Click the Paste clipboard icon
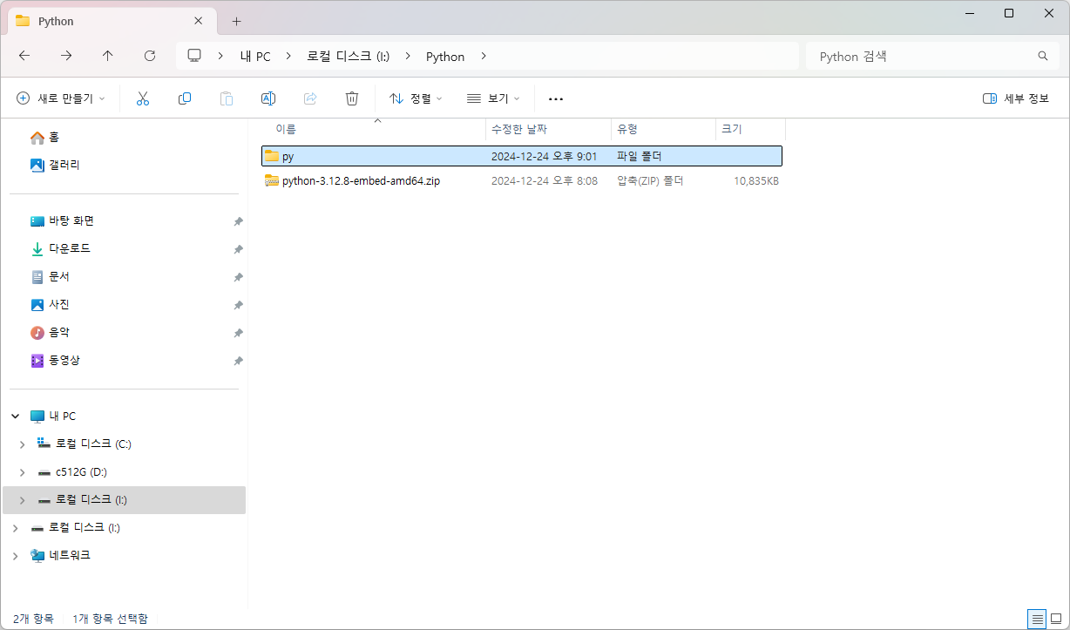This screenshot has width=1070, height=630. click(227, 98)
